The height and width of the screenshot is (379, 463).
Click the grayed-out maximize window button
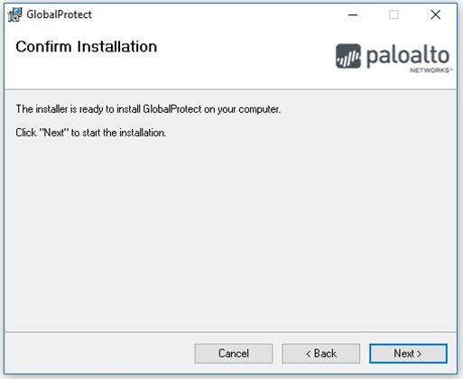[394, 14]
